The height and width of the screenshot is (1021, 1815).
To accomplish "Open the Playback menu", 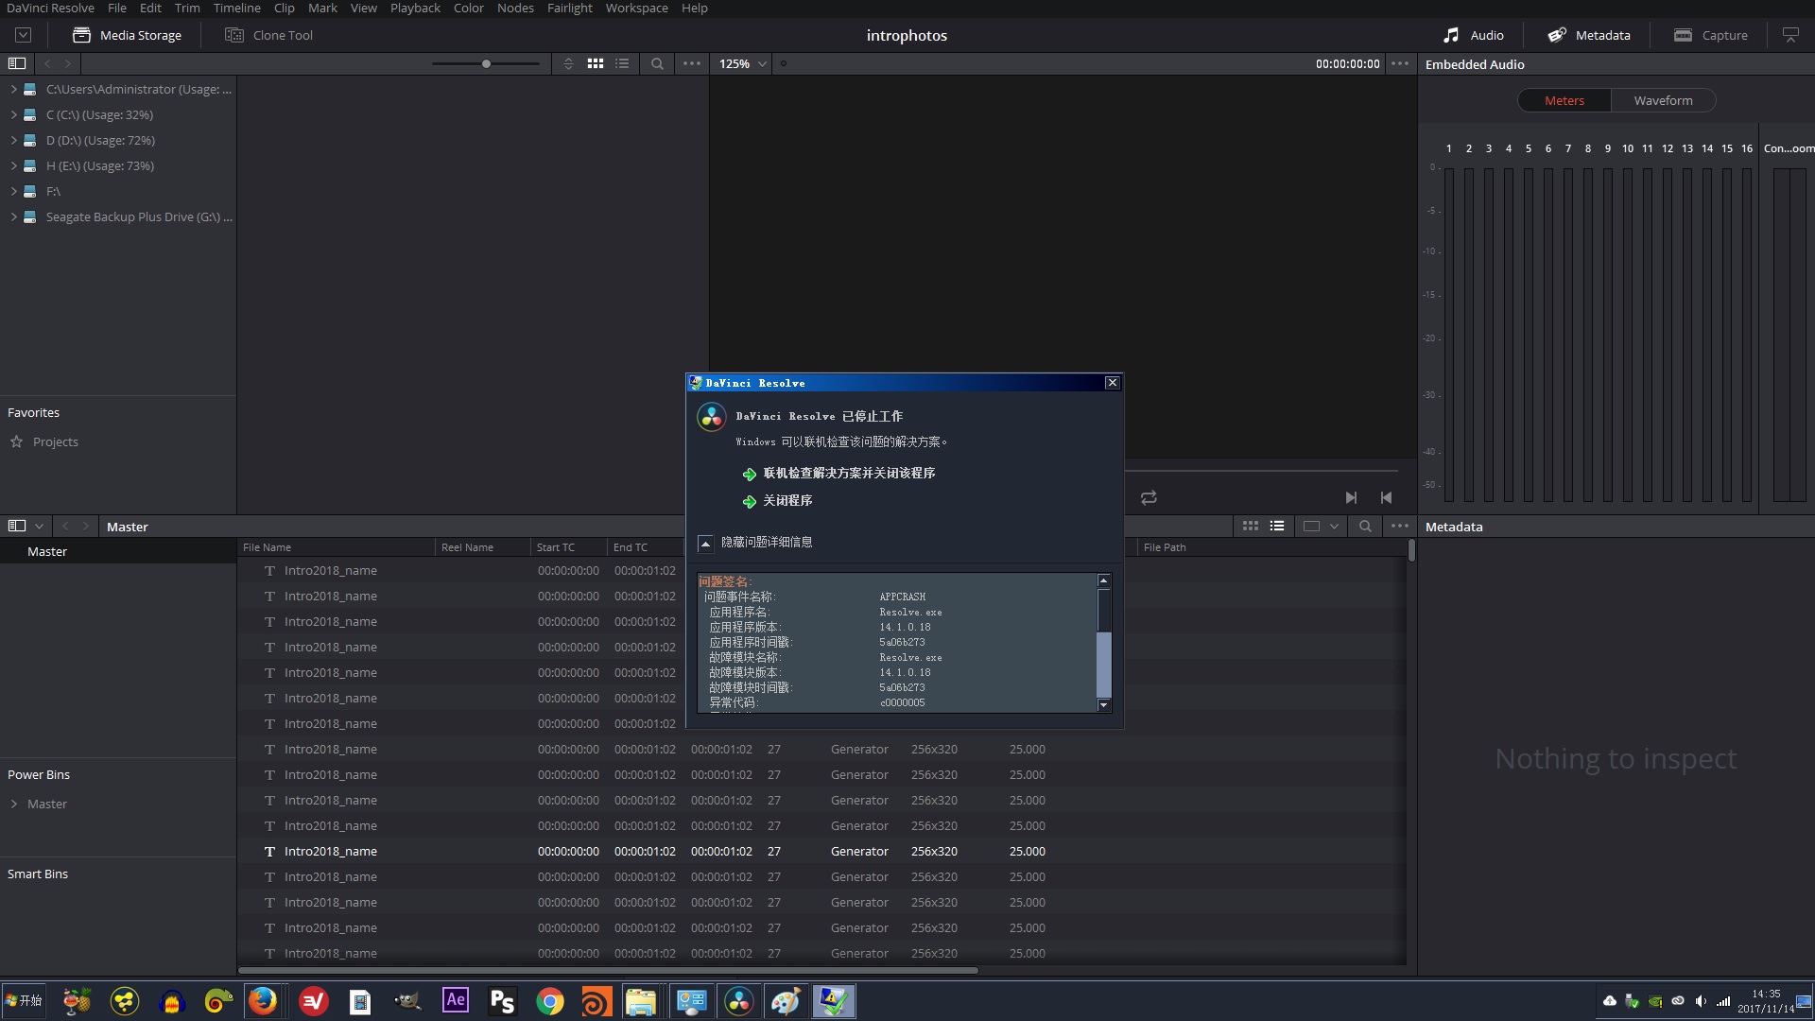I will click(x=415, y=8).
